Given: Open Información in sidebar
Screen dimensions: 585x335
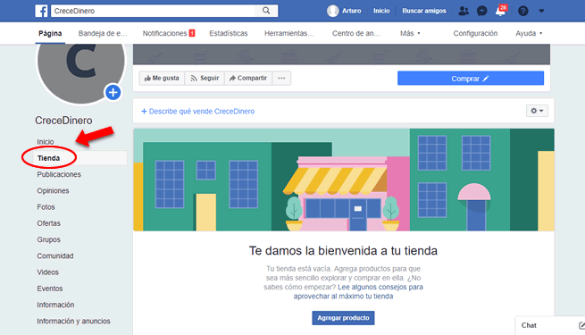Looking at the screenshot, I should coord(55,305).
